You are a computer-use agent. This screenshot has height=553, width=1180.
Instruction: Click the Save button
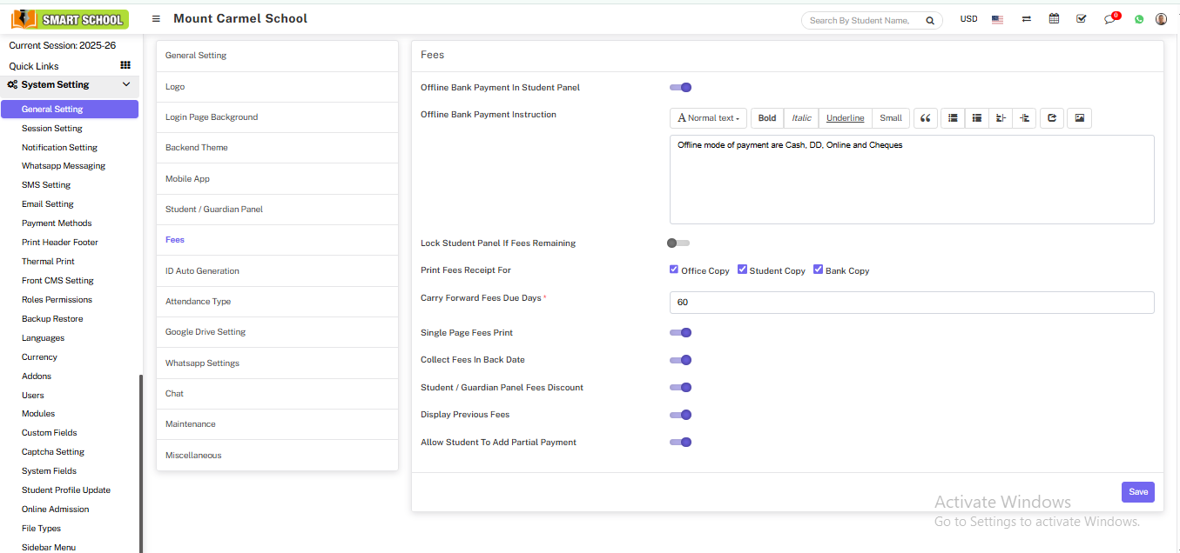(1137, 492)
